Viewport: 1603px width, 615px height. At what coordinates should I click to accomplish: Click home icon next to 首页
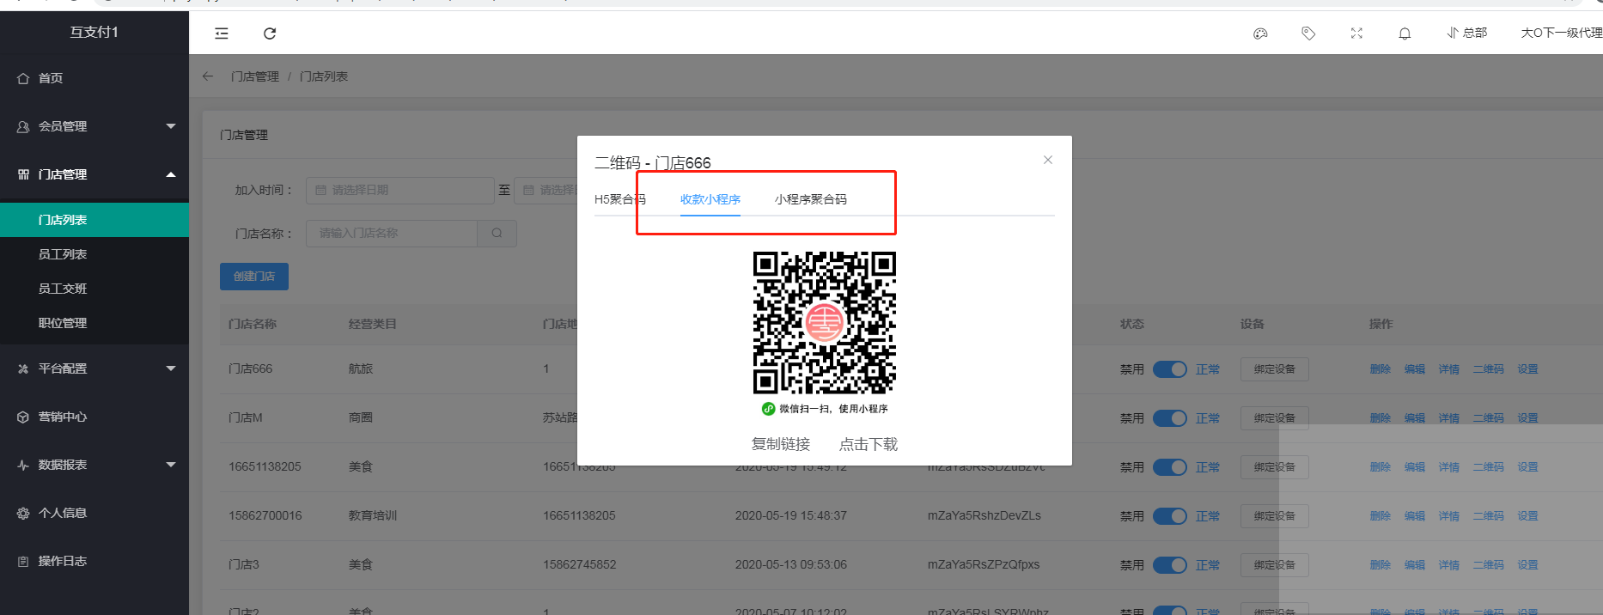coord(23,78)
